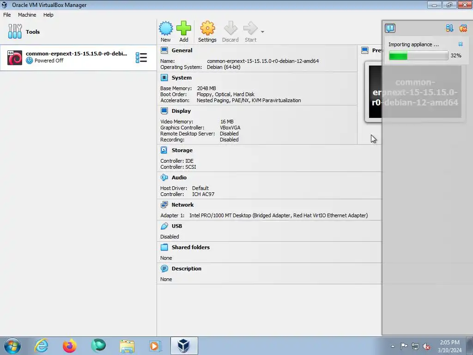The image size is (473, 355).
Task: Click the Start arrow icon
Action: pos(250,28)
